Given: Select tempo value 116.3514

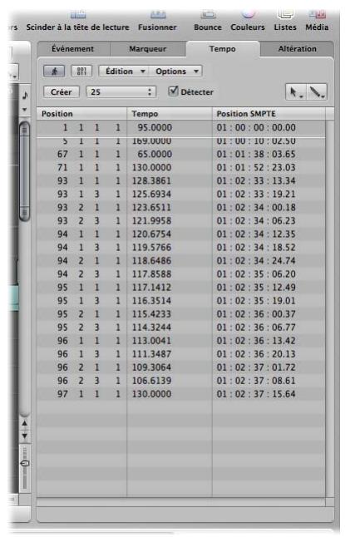Looking at the screenshot, I should (151, 301).
